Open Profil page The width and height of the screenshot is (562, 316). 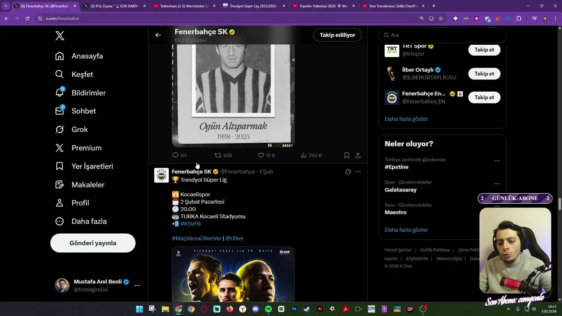click(72, 203)
